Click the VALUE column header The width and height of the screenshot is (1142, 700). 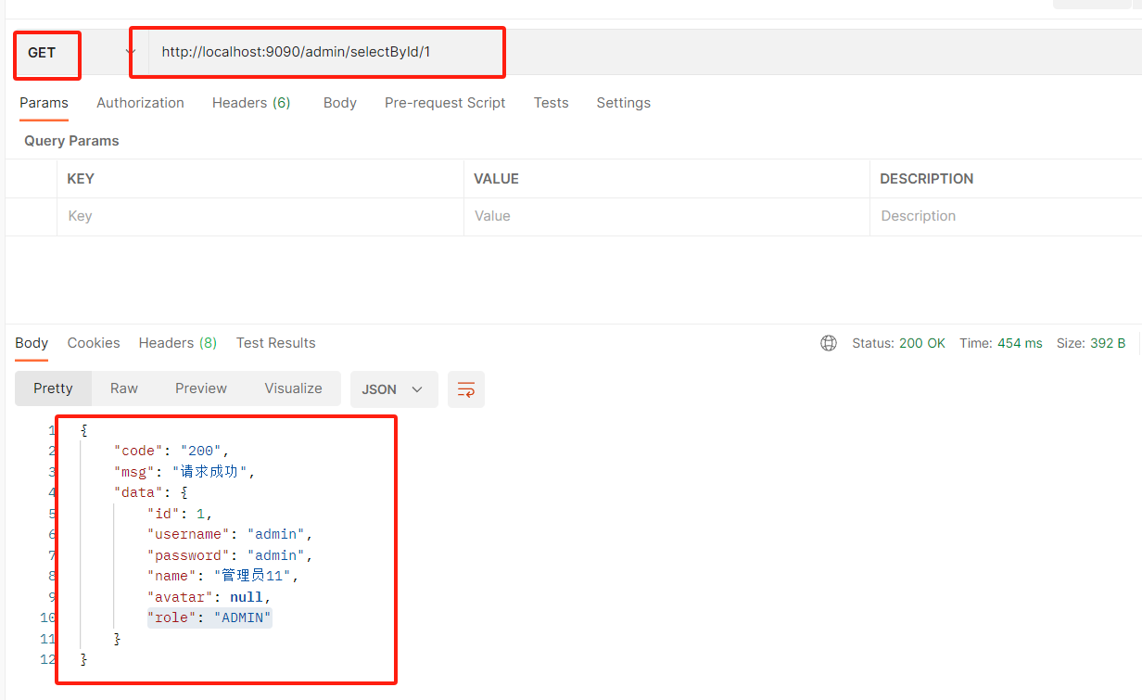pyautogui.click(x=496, y=179)
